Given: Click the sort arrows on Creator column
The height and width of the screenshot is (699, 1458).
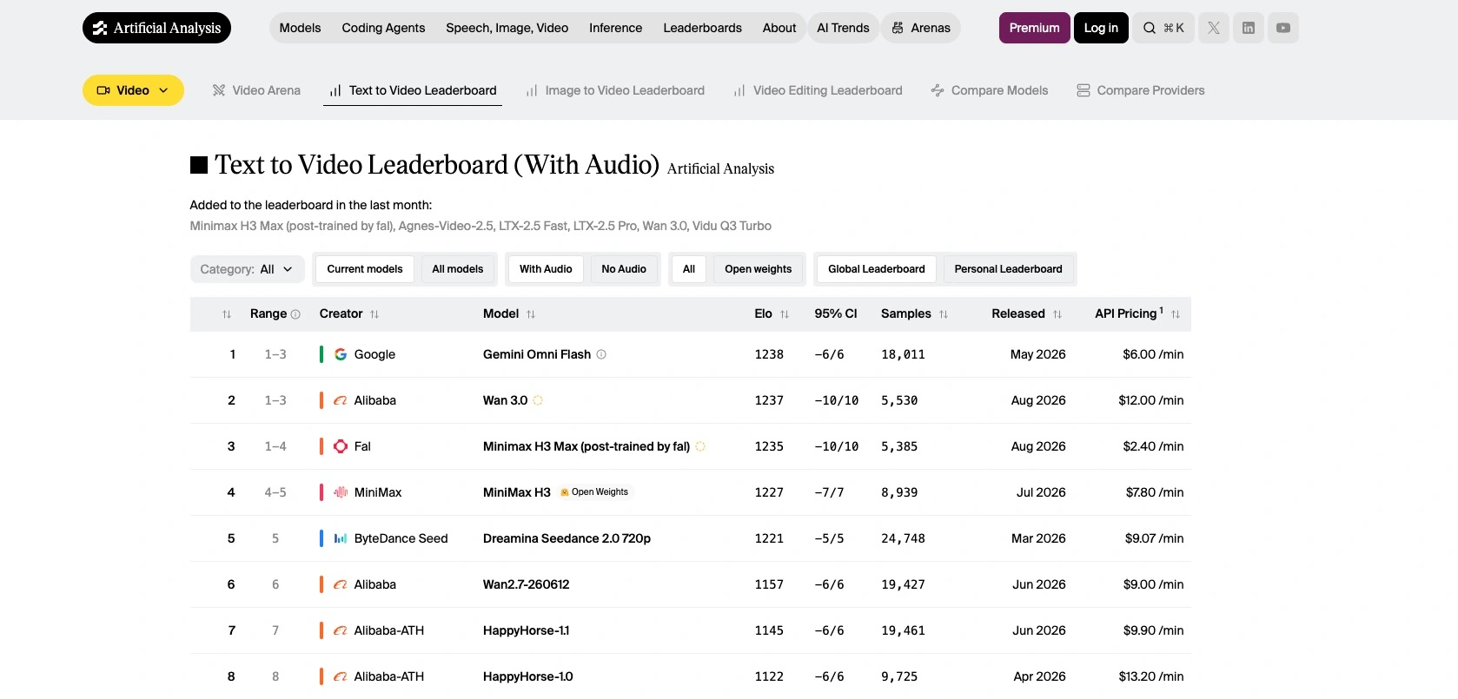Looking at the screenshot, I should (374, 314).
